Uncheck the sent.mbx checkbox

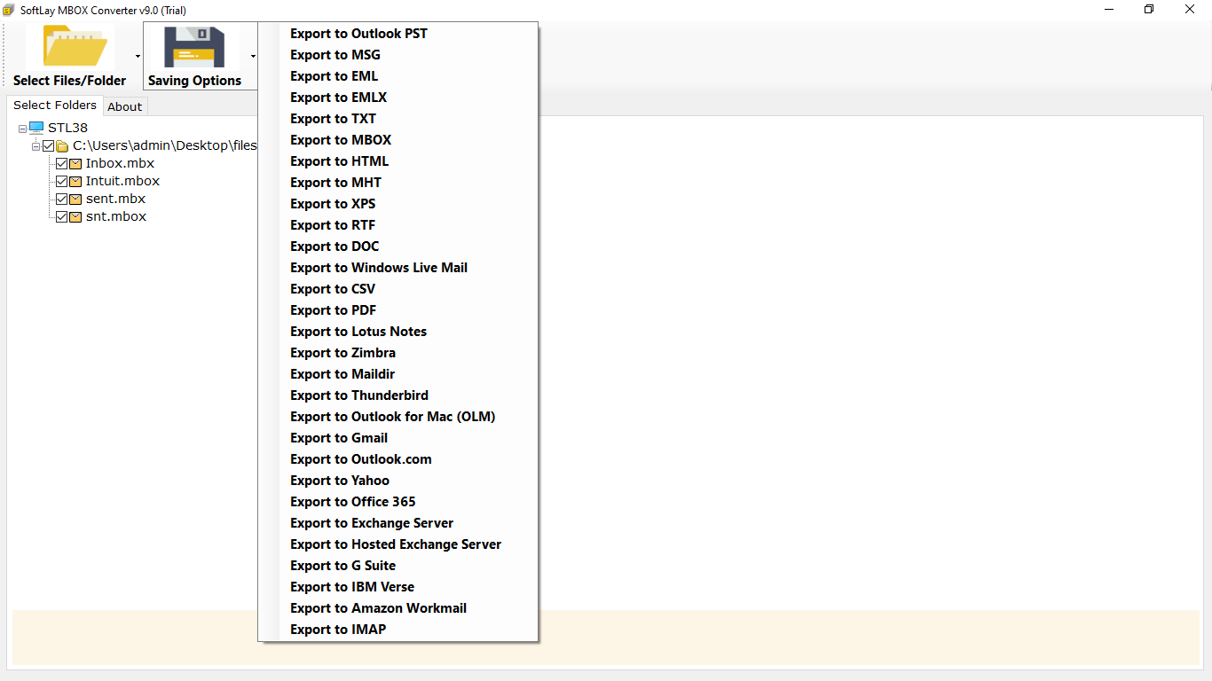click(x=61, y=200)
